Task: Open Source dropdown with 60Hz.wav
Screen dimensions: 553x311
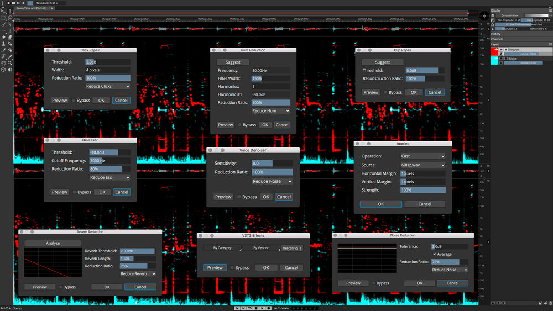Action: pyautogui.click(x=422, y=165)
